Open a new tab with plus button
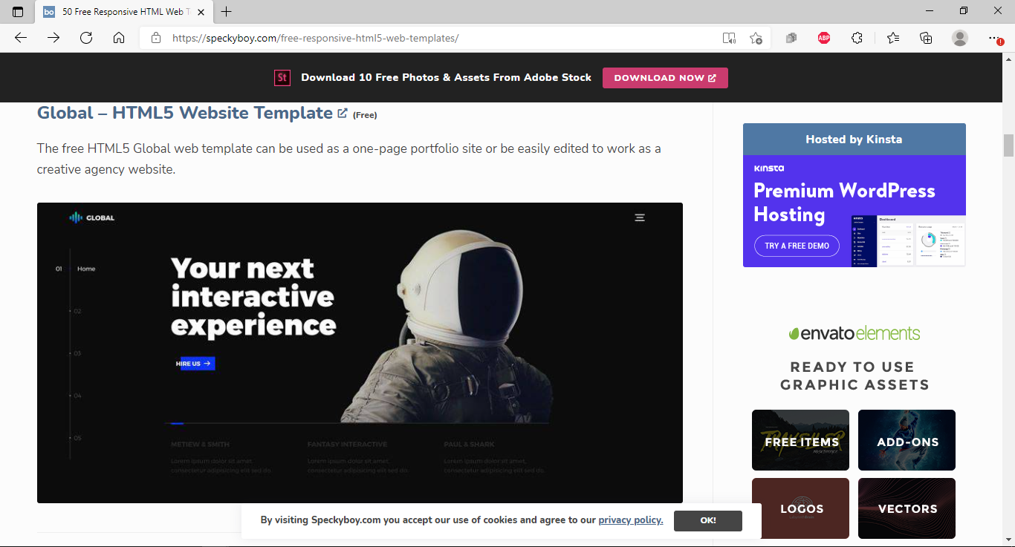Image resolution: width=1015 pixels, height=547 pixels. (227, 12)
